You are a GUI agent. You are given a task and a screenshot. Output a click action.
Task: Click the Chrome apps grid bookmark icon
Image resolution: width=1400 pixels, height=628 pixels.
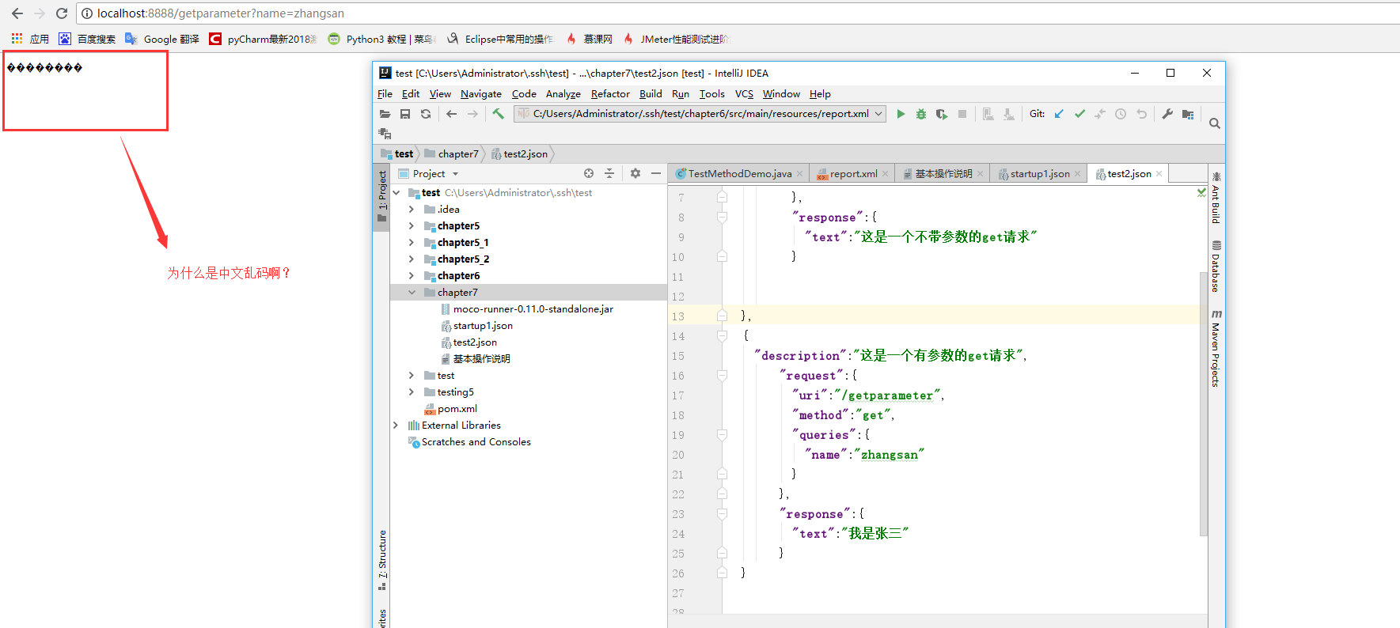17,39
